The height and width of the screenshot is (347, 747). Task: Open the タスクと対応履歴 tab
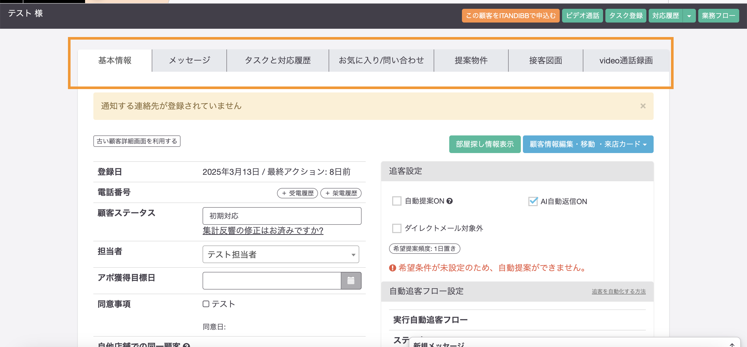tap(278, 60)
